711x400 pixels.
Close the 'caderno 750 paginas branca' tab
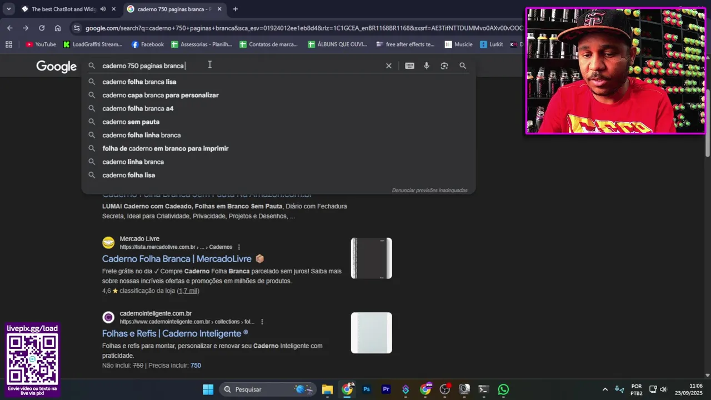pyautogui.click(x=219, y=9)
